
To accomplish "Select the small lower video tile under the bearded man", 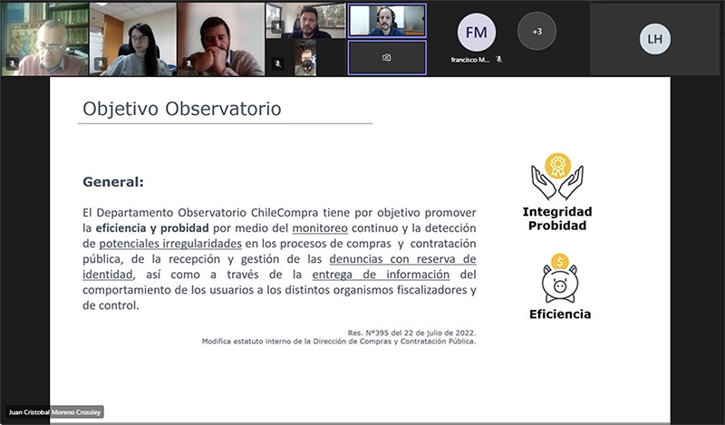I will [x=305, y=58].
